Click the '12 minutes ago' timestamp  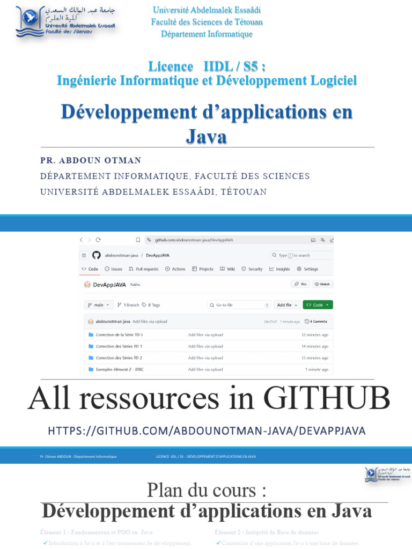click(315, 335)
